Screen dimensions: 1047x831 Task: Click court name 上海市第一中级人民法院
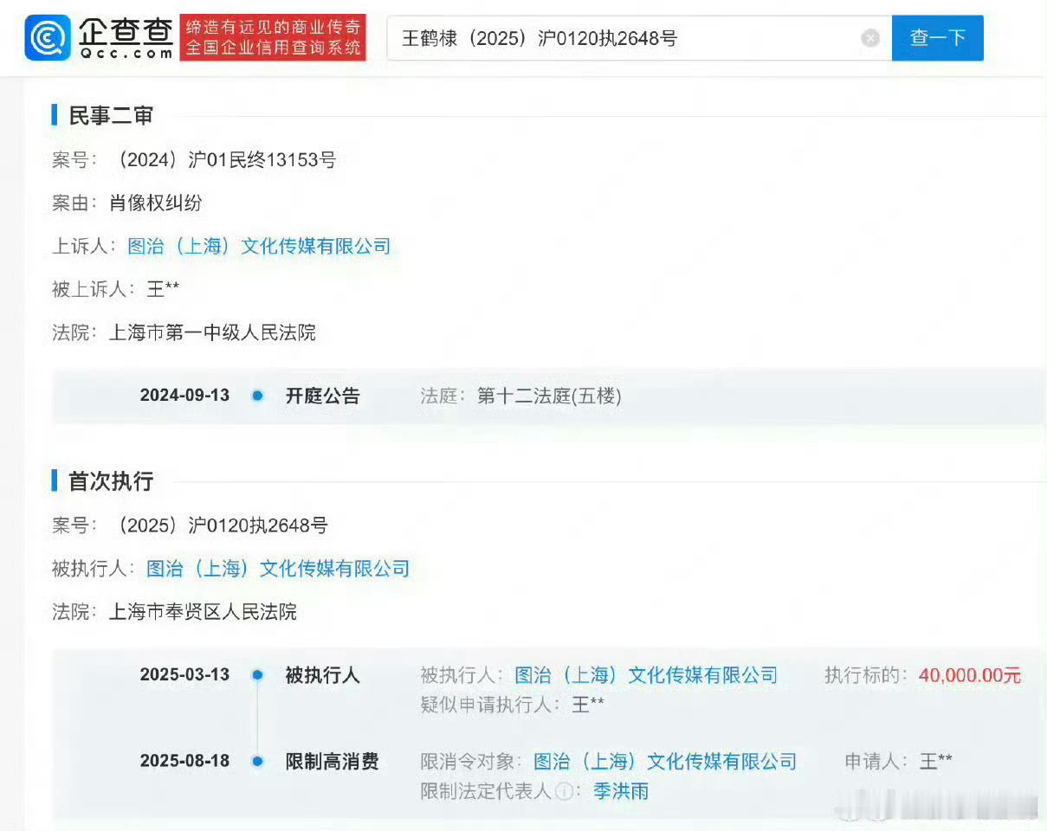point(212,332)
